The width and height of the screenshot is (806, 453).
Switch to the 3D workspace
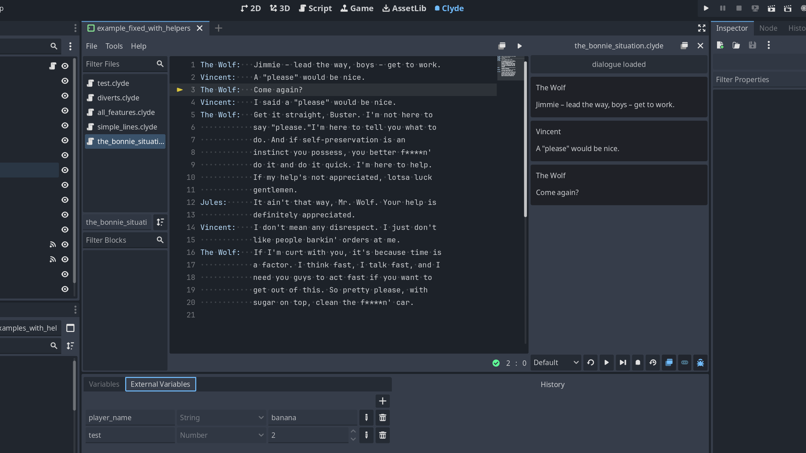(x=280, y=8)
